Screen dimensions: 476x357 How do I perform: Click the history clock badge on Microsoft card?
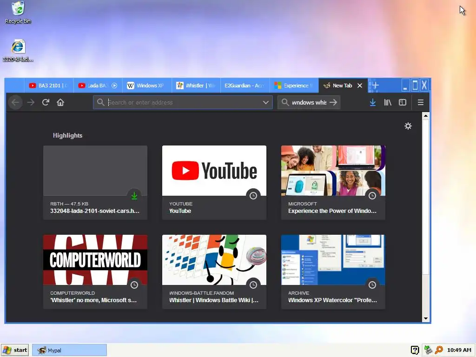[x=372, y=196]
